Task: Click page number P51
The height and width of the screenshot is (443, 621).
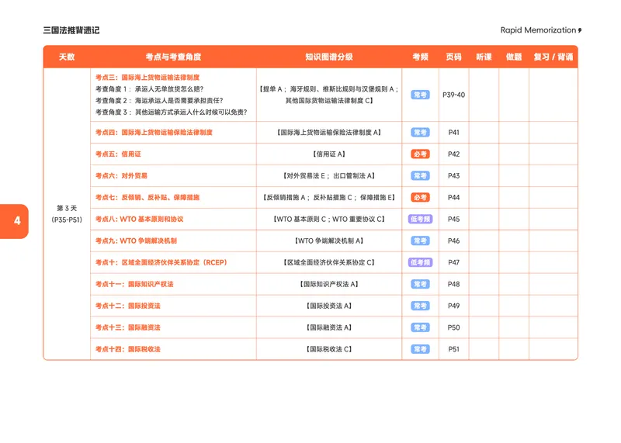Action: point(454,350)
